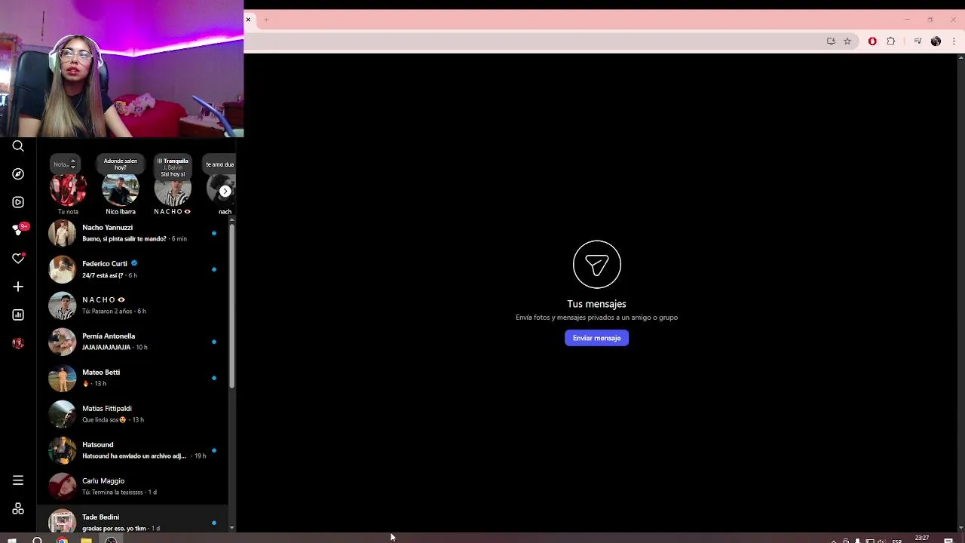Click the page scrollbar down arrow at right edge
965x543 pixels.
[961, 528]
